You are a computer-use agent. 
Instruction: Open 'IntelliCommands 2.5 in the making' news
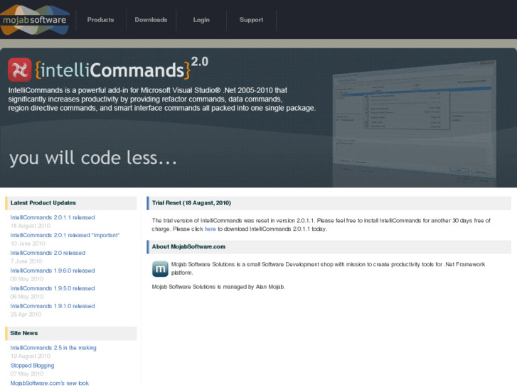point(53,348)
